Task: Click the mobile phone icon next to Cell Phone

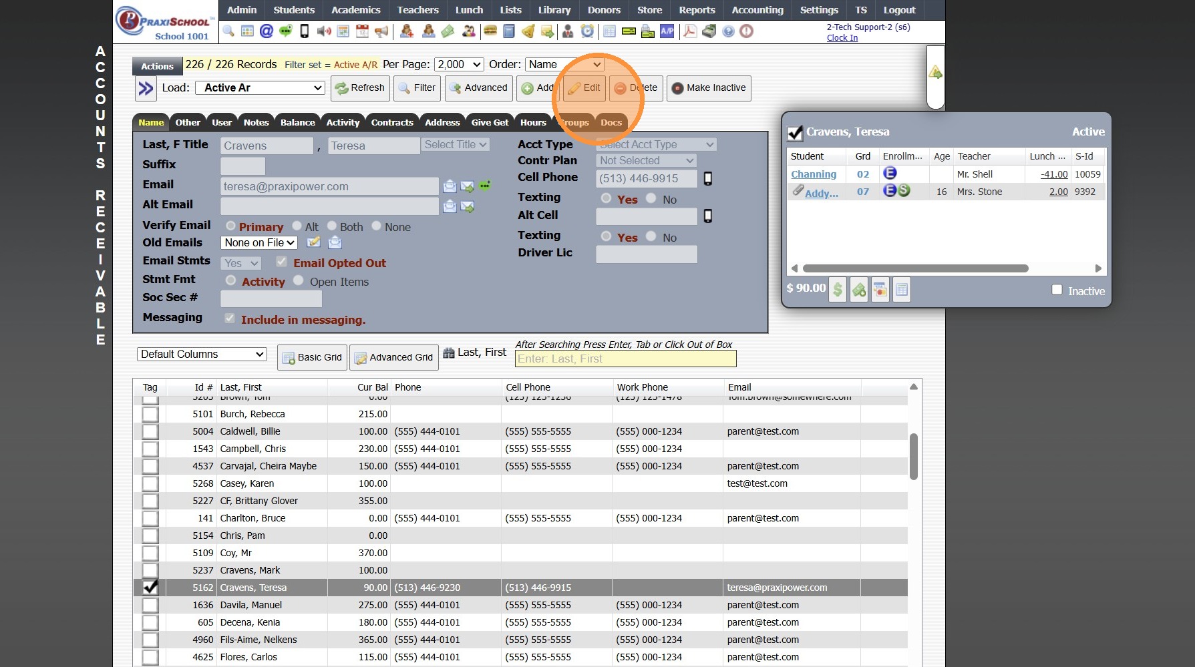Action: point(708,178)
